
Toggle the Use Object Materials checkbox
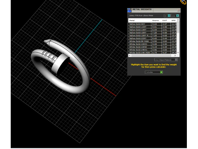point(176,60)
